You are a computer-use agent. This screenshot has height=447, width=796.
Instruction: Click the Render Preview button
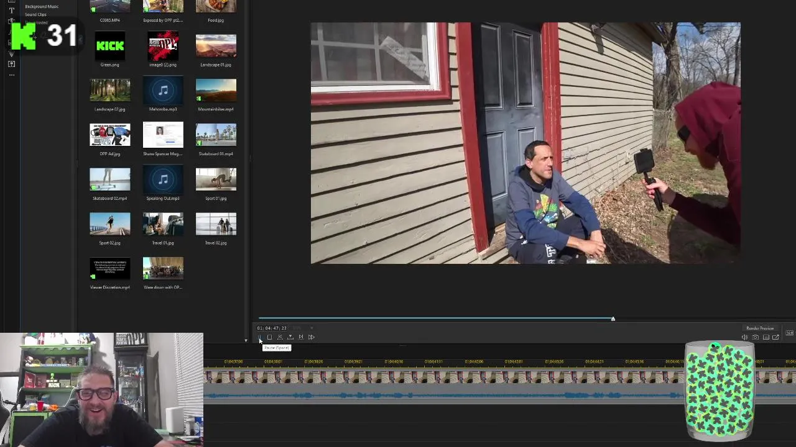pos(760,328)
